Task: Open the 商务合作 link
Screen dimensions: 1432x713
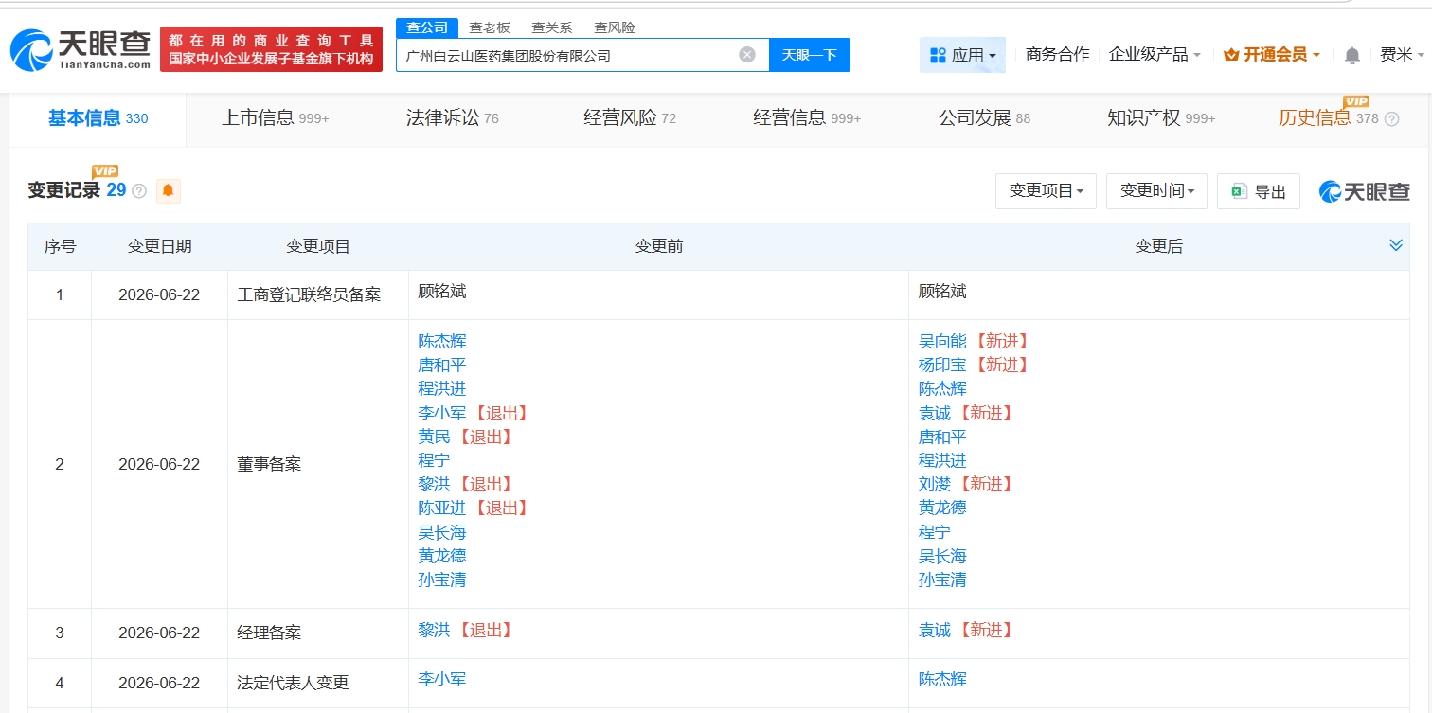Action: (1057, 55)
